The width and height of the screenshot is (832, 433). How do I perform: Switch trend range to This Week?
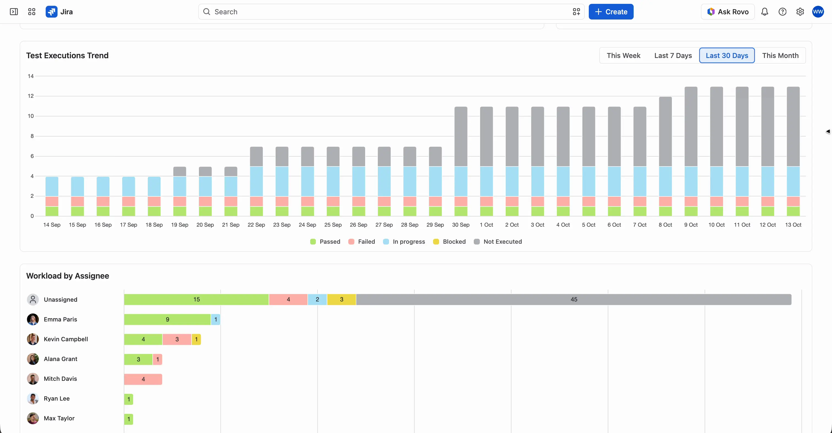pyautogui.click(x=623, y=55)
